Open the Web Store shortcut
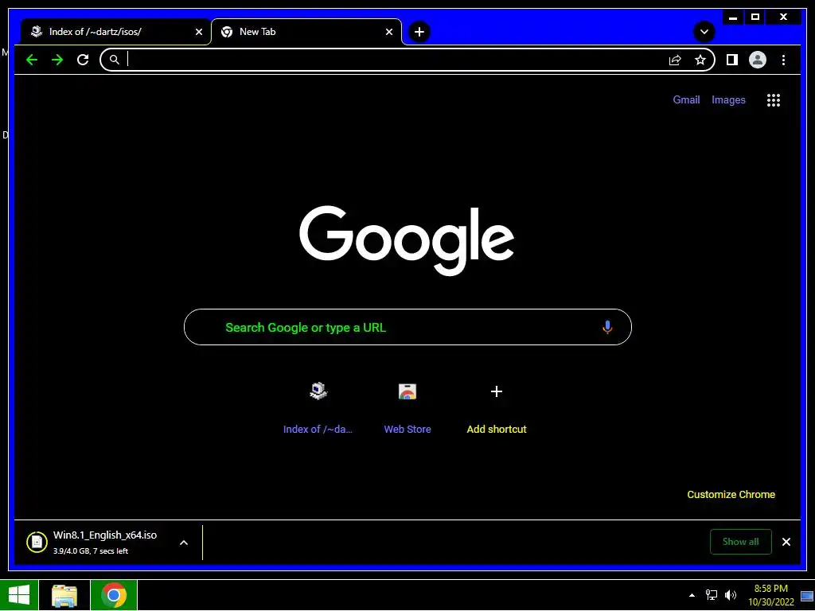 pos(407,407)
